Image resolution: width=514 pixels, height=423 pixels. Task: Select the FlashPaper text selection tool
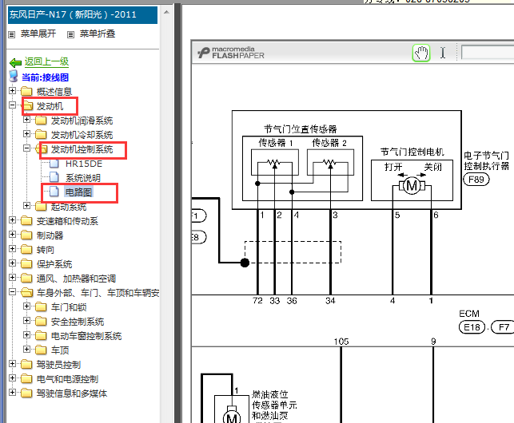[443, 53]
